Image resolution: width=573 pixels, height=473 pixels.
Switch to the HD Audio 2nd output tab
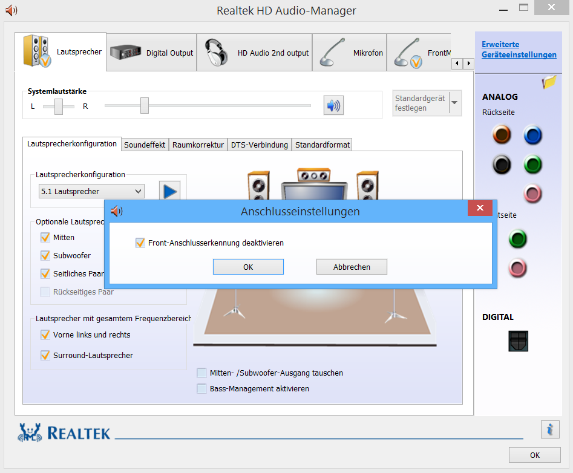[255, 53]
